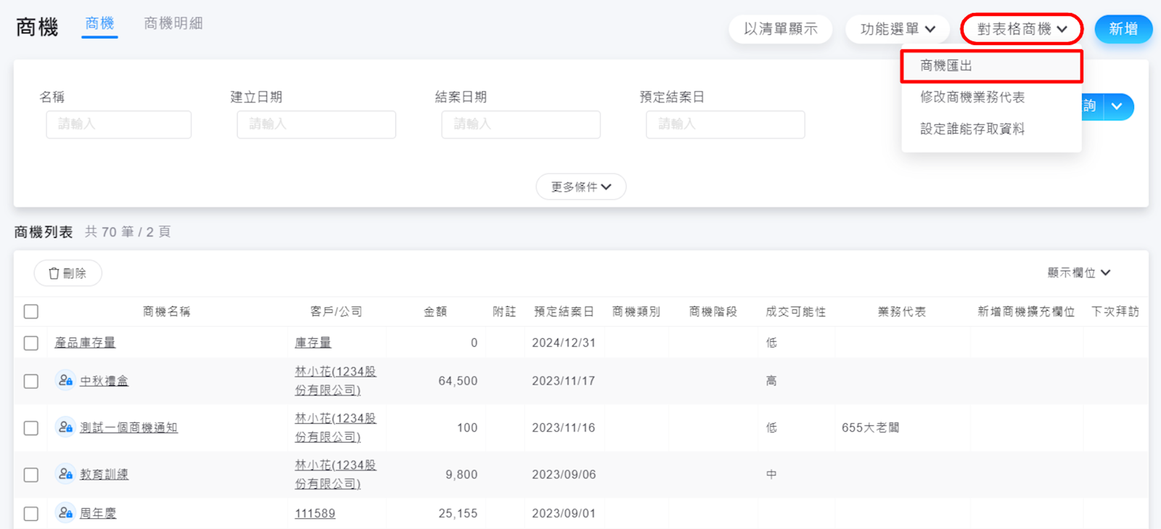Collapse the 對表格商機 dropdown

(x=1021, y=29)
